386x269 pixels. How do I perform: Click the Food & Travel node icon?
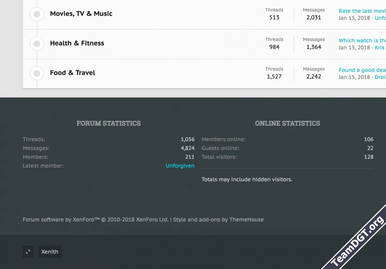coord(37,73)
